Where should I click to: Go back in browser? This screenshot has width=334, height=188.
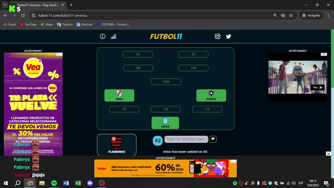[x=5, y=15]
